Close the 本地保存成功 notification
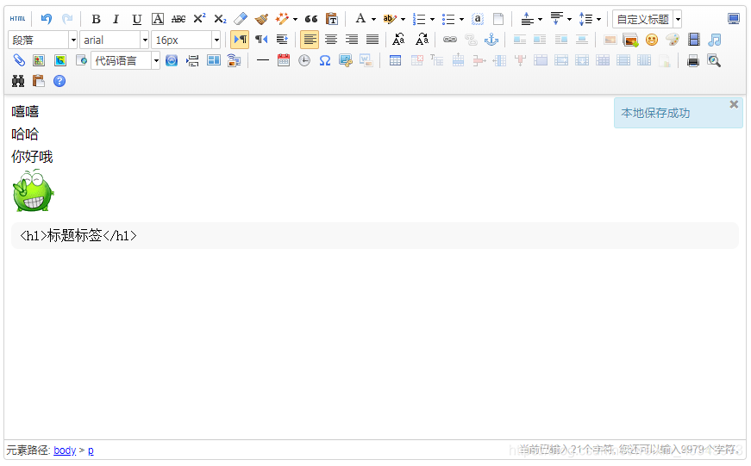751x466 pixels. click(733, 104)
